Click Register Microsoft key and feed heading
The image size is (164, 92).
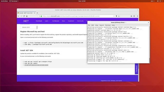click(x=32, y=31)
